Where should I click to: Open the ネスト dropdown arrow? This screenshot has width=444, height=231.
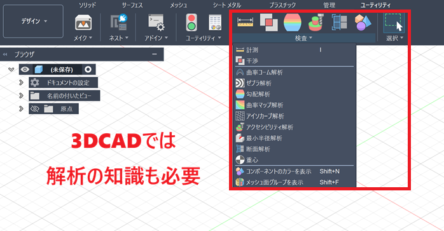pyautogui.click(x=127, y=37)
